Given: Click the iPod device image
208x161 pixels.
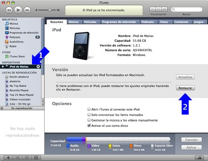Looking at the screenshot, I should point(81,46).
